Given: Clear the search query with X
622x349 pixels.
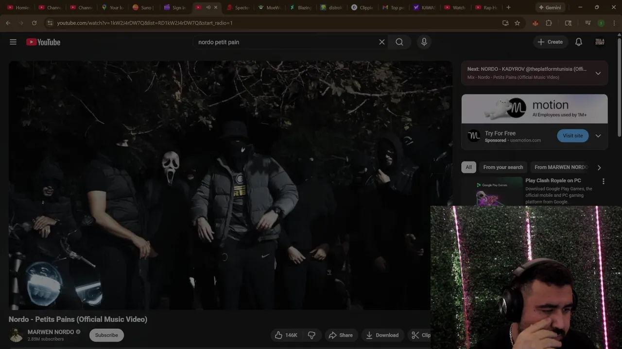Looking at the screenshot, I should [382, 42].
